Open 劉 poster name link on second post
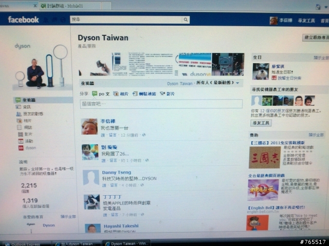This screenshot has width=329, height=246. pos(109,147)
